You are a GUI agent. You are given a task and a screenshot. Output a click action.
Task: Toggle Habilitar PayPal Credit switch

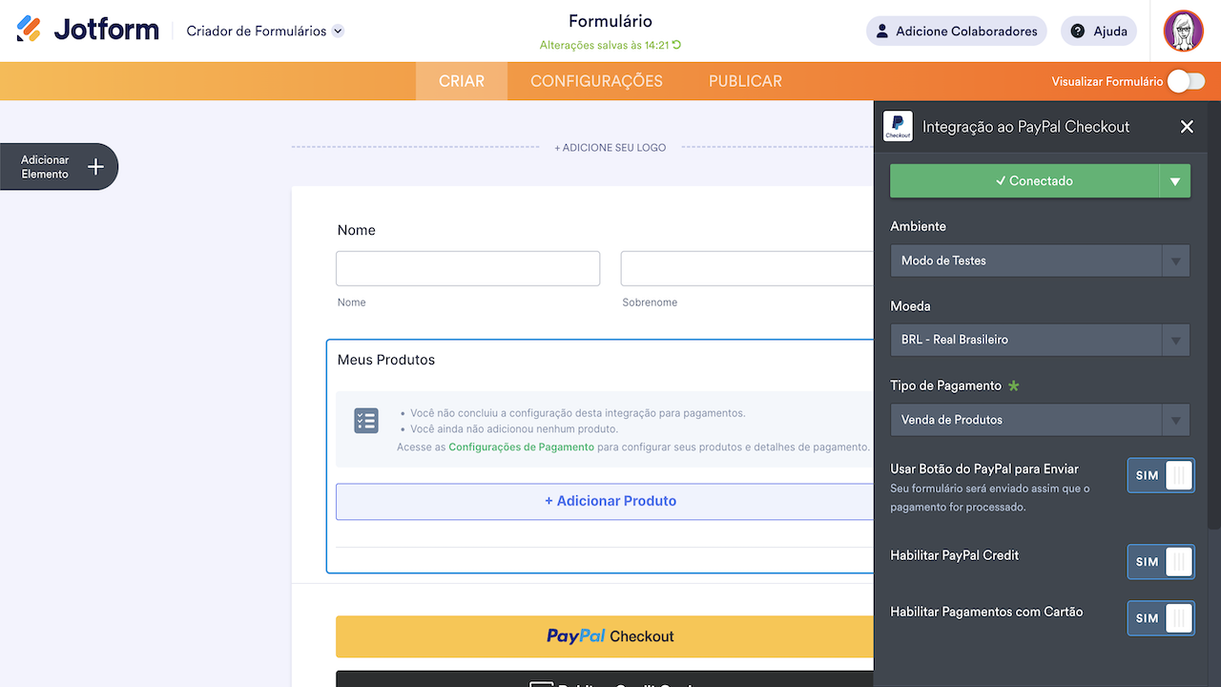[1160, 562]
